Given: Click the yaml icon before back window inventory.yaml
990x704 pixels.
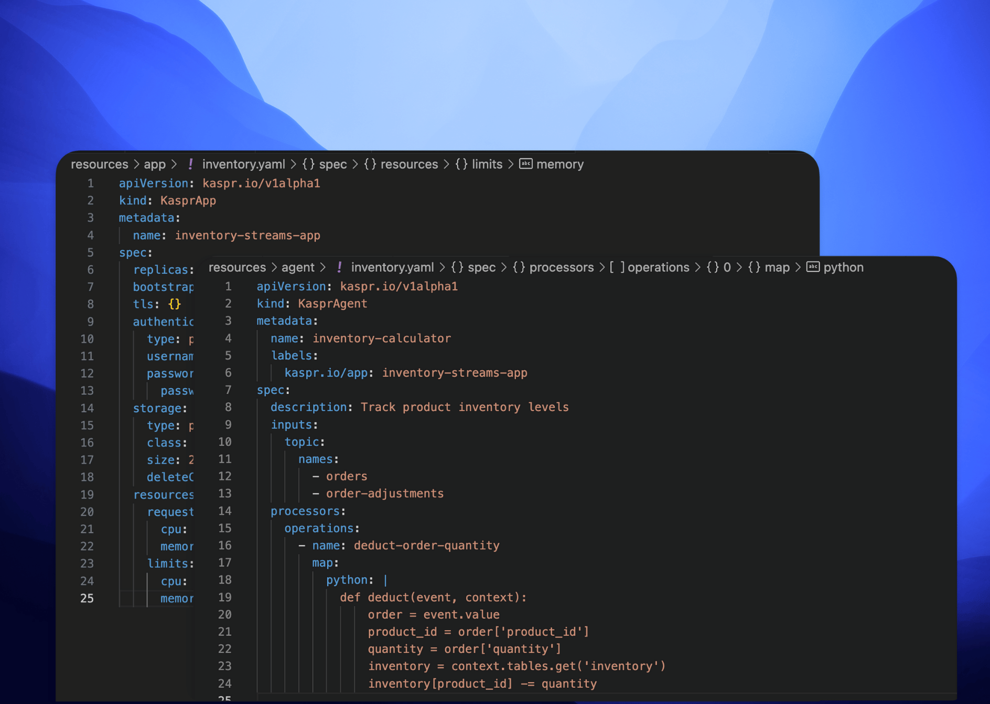Looking at the screenshot, I should click(190, 164).
